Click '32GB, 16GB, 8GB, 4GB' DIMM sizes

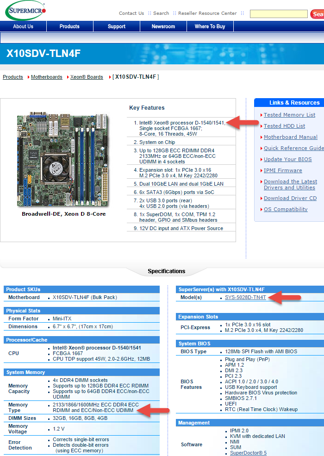(80, 418)
